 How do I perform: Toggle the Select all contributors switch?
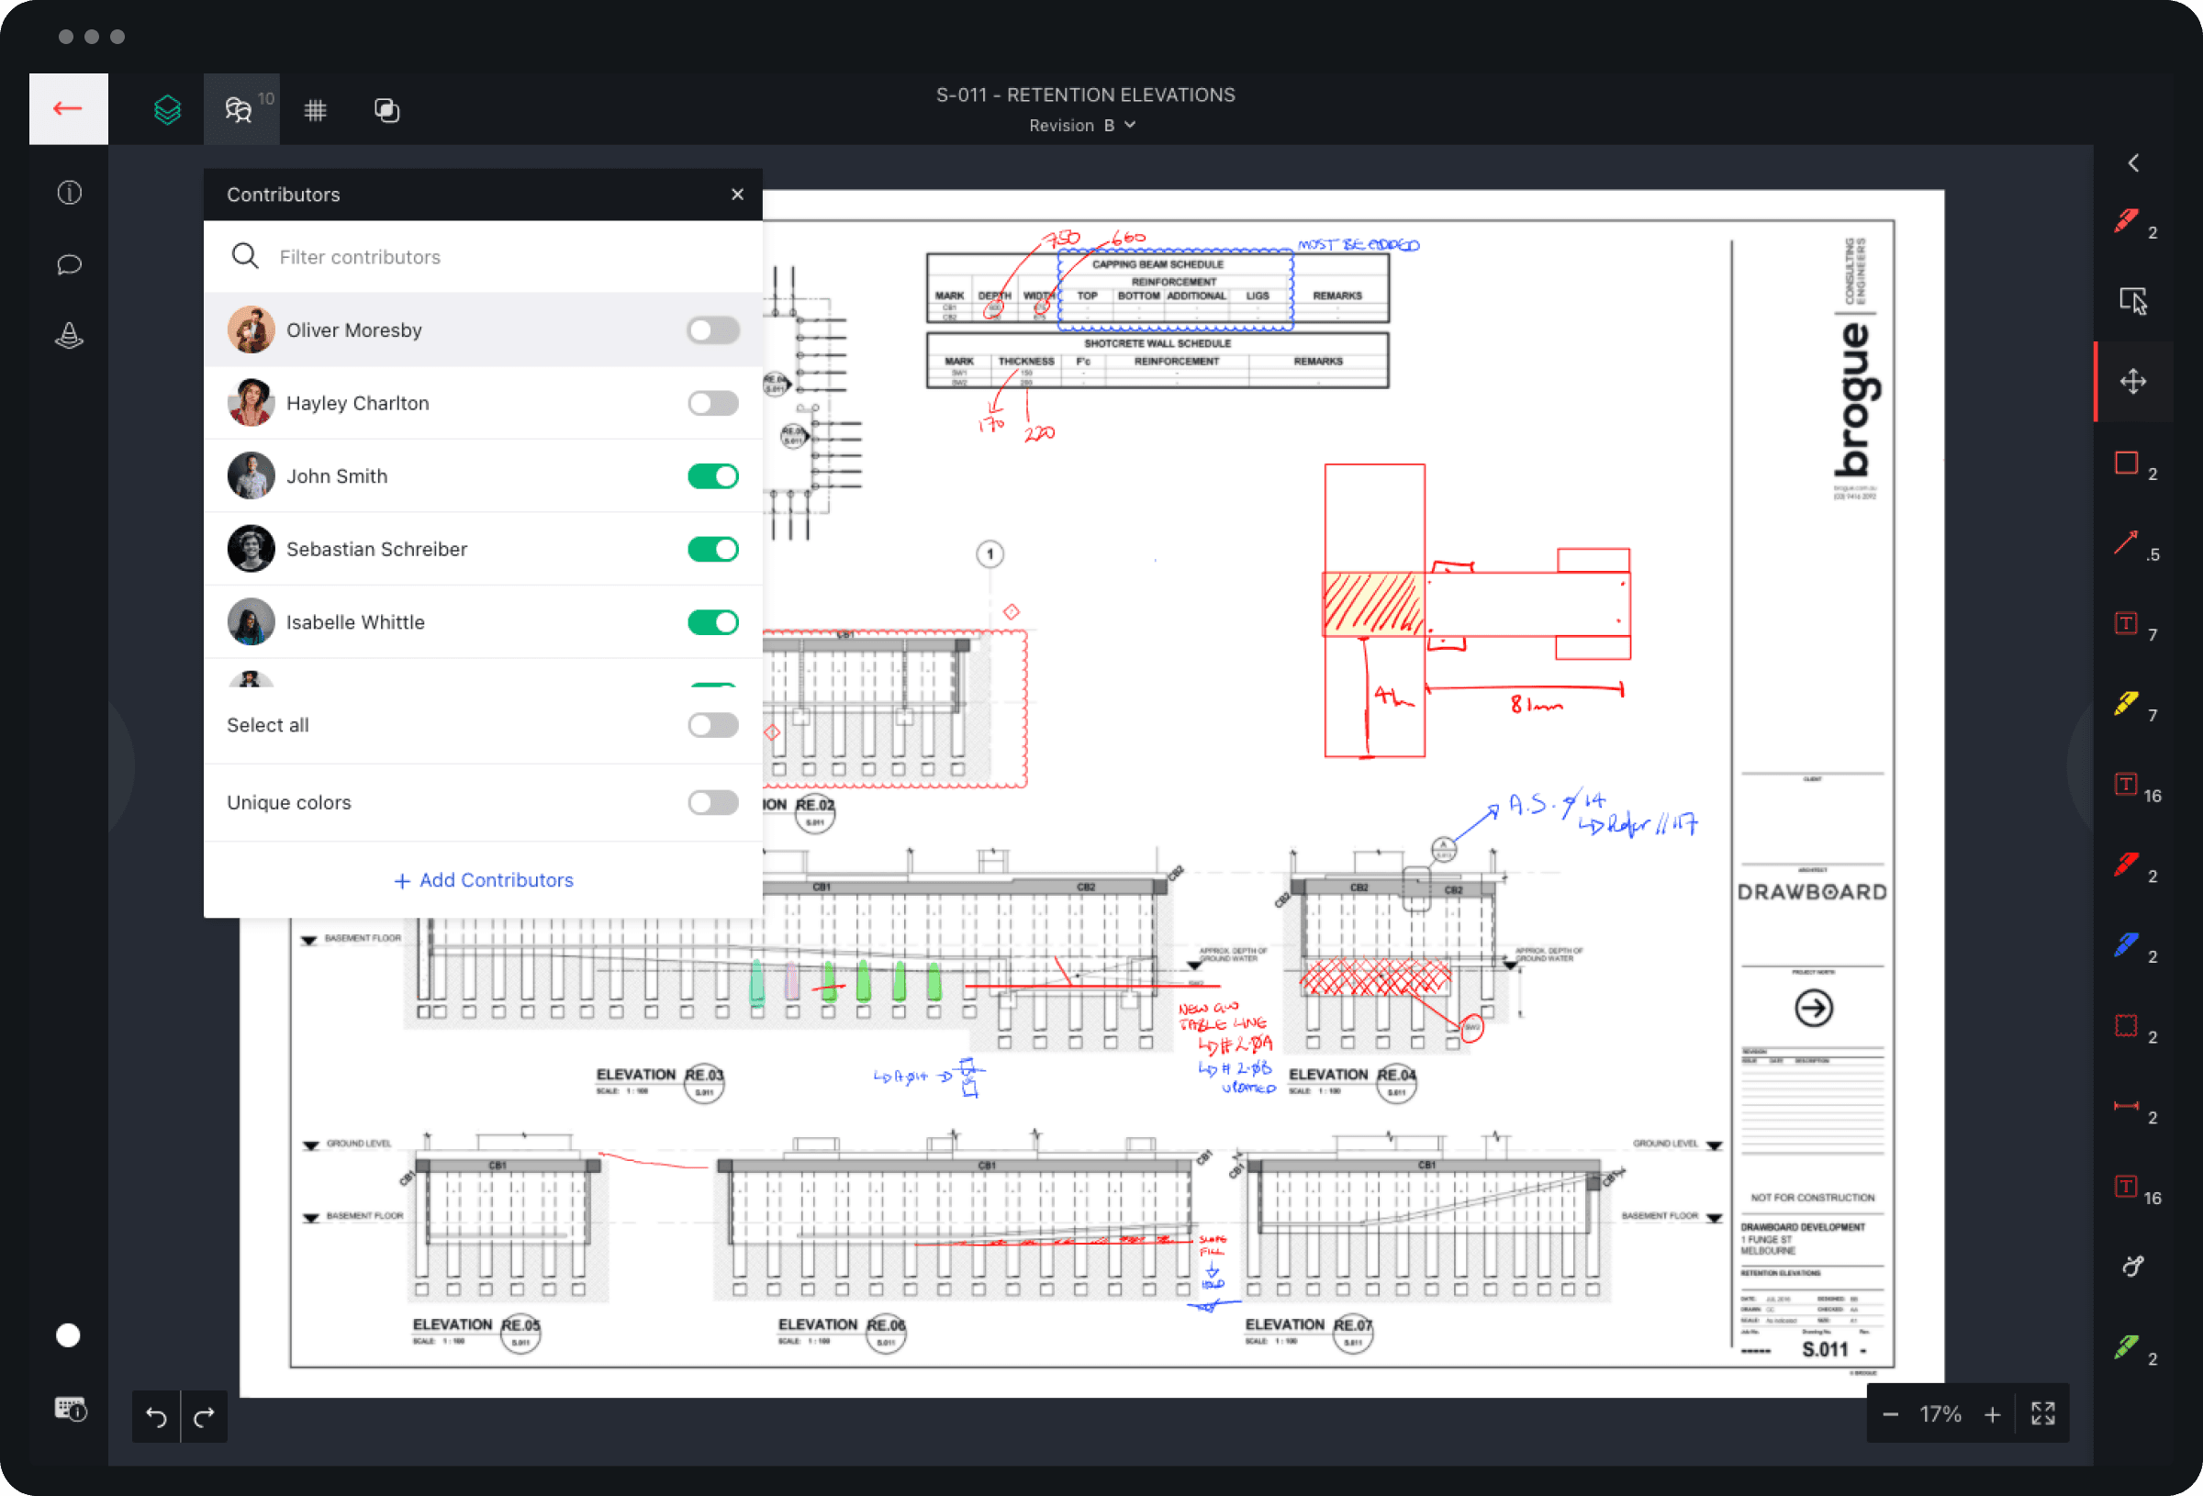[x=713, y=725]
